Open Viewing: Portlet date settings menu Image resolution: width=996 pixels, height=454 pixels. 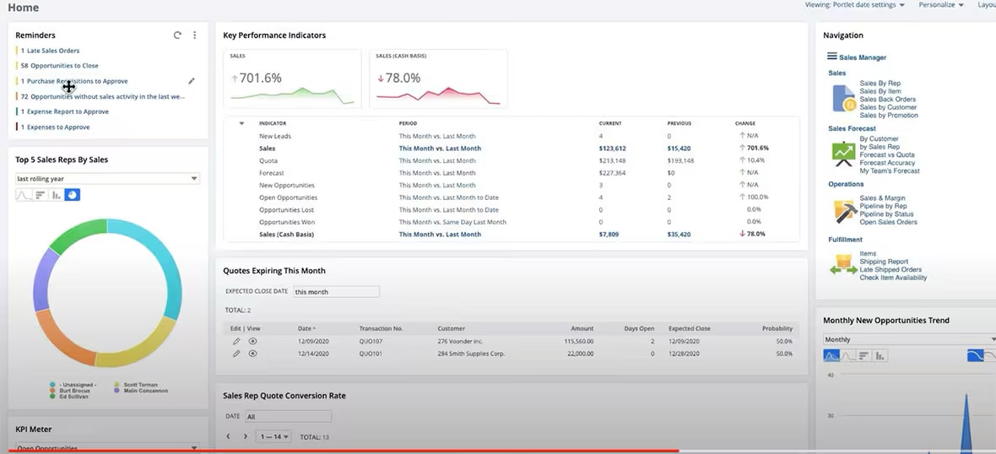coord(854,5)
